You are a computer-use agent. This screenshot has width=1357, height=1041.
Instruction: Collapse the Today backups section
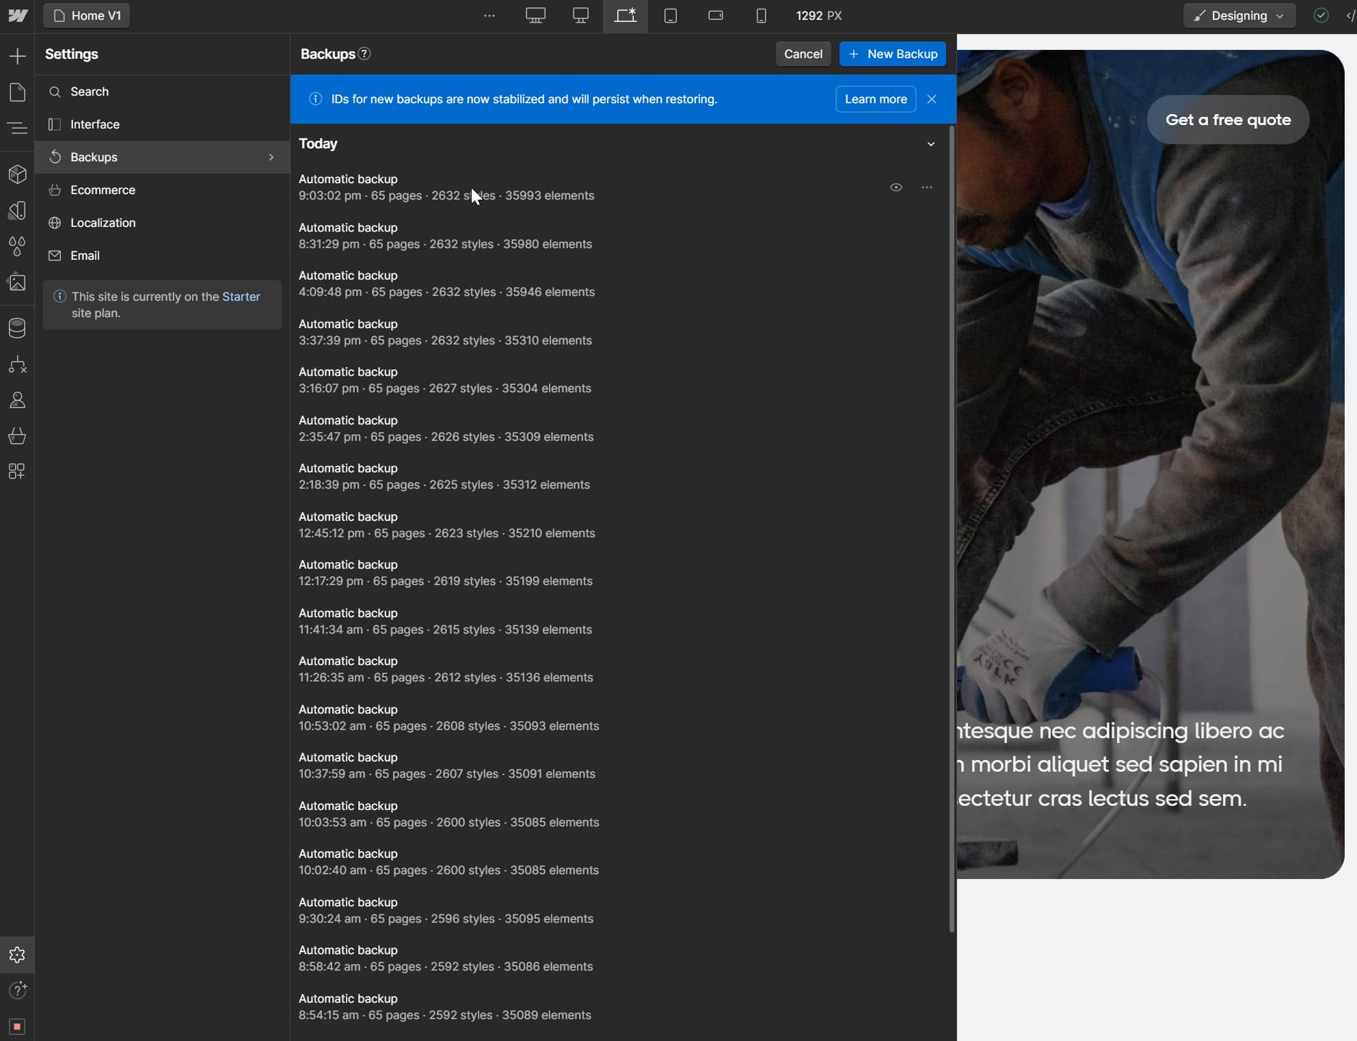pos(931,144)
